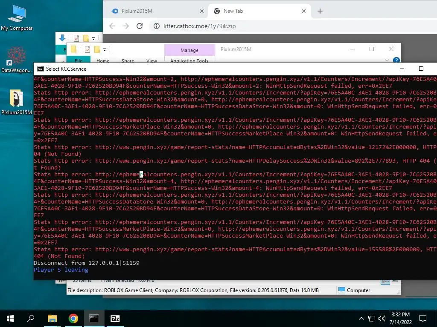This screenshot has height=327, width=437.
Task: Maximize the Pixlum2015M Explorer window
Action: point(372,49)
